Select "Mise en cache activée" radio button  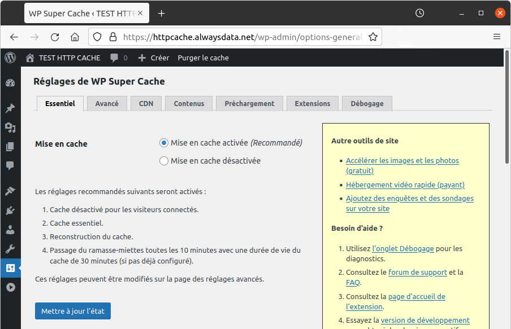164,143
